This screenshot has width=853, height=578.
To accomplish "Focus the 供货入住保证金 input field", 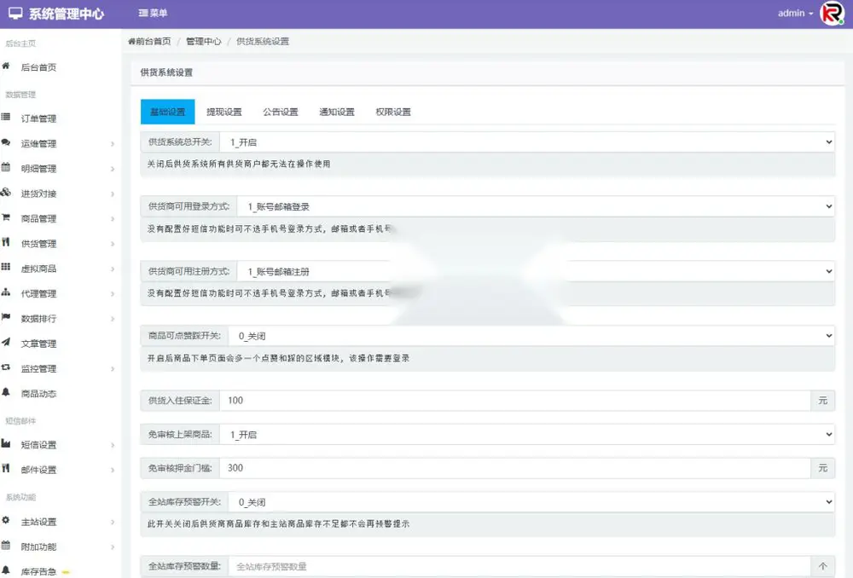I will click(x=515, y=401).
